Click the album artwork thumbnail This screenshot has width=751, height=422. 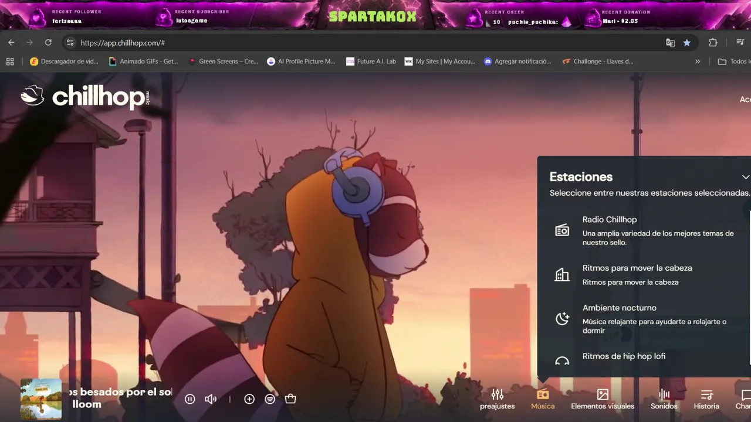[x=41, y=399]
